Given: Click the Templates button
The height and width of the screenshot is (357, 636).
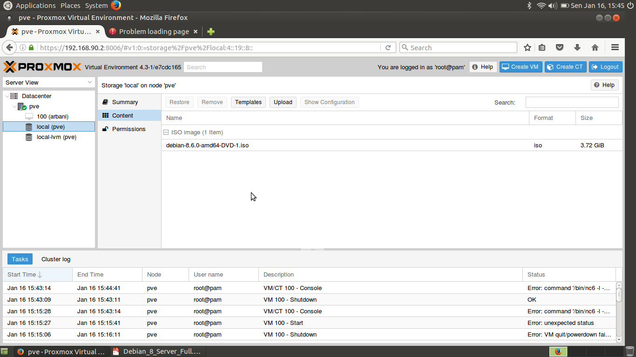Looking at the screenshot, I should [x=248, y=102].
